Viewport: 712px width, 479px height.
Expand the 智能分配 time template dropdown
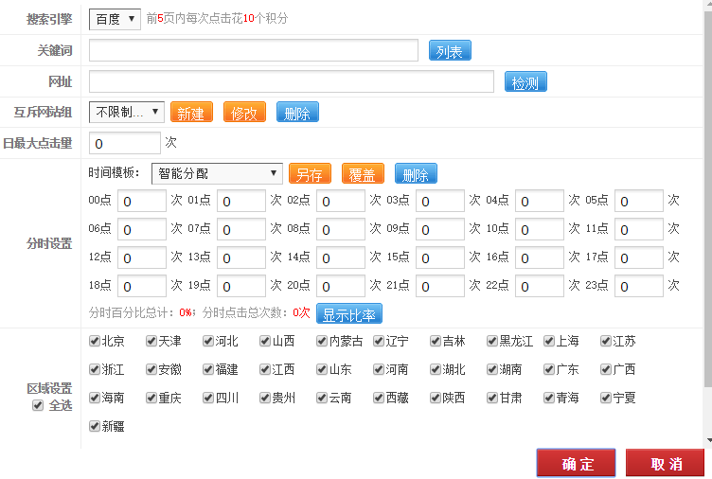pos(217,173)
